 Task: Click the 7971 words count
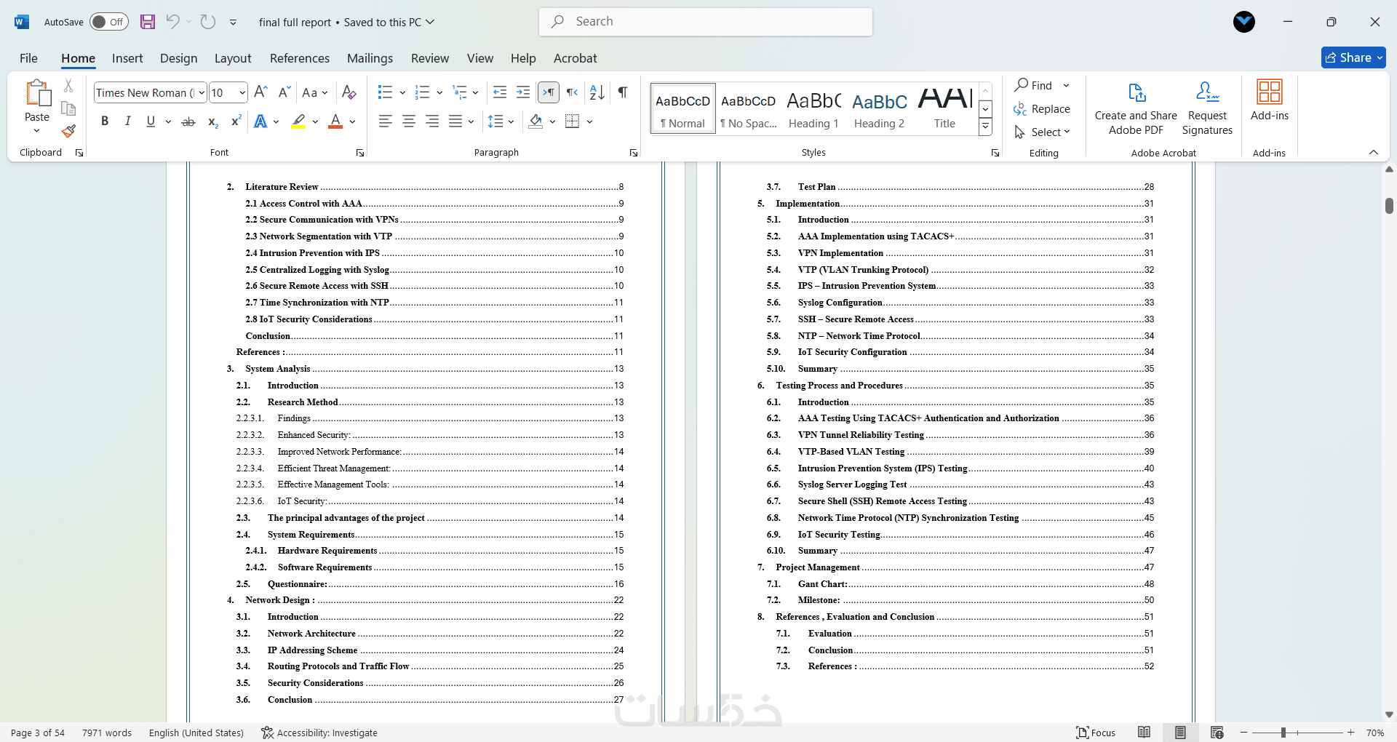point(107,733)
